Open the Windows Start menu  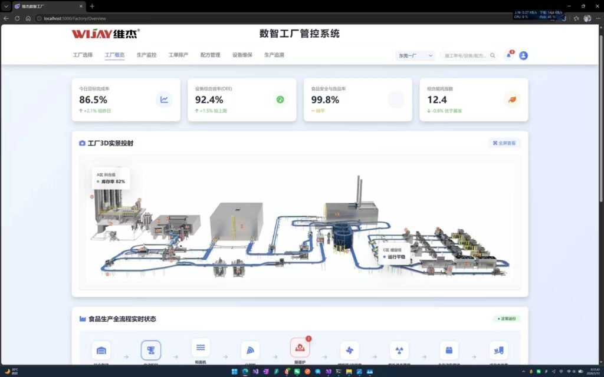coord(234,371)
